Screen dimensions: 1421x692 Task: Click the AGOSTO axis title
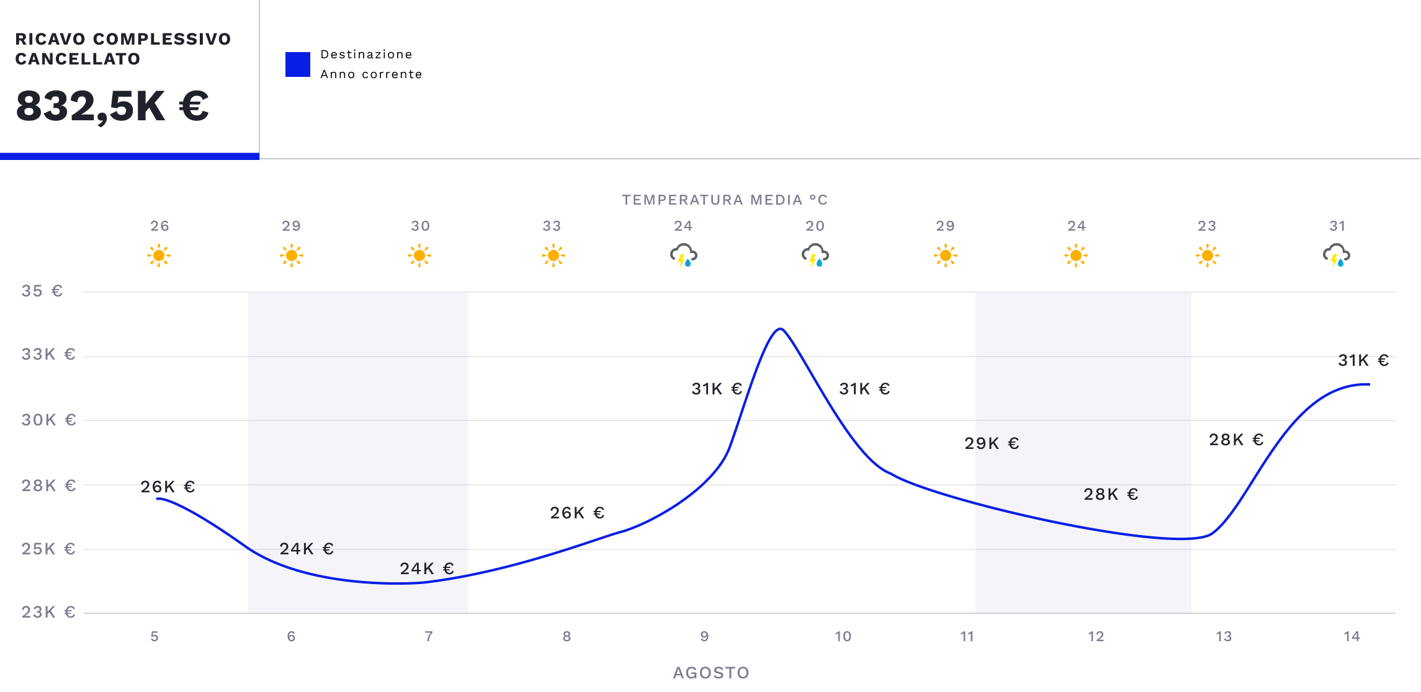point(711,673)
